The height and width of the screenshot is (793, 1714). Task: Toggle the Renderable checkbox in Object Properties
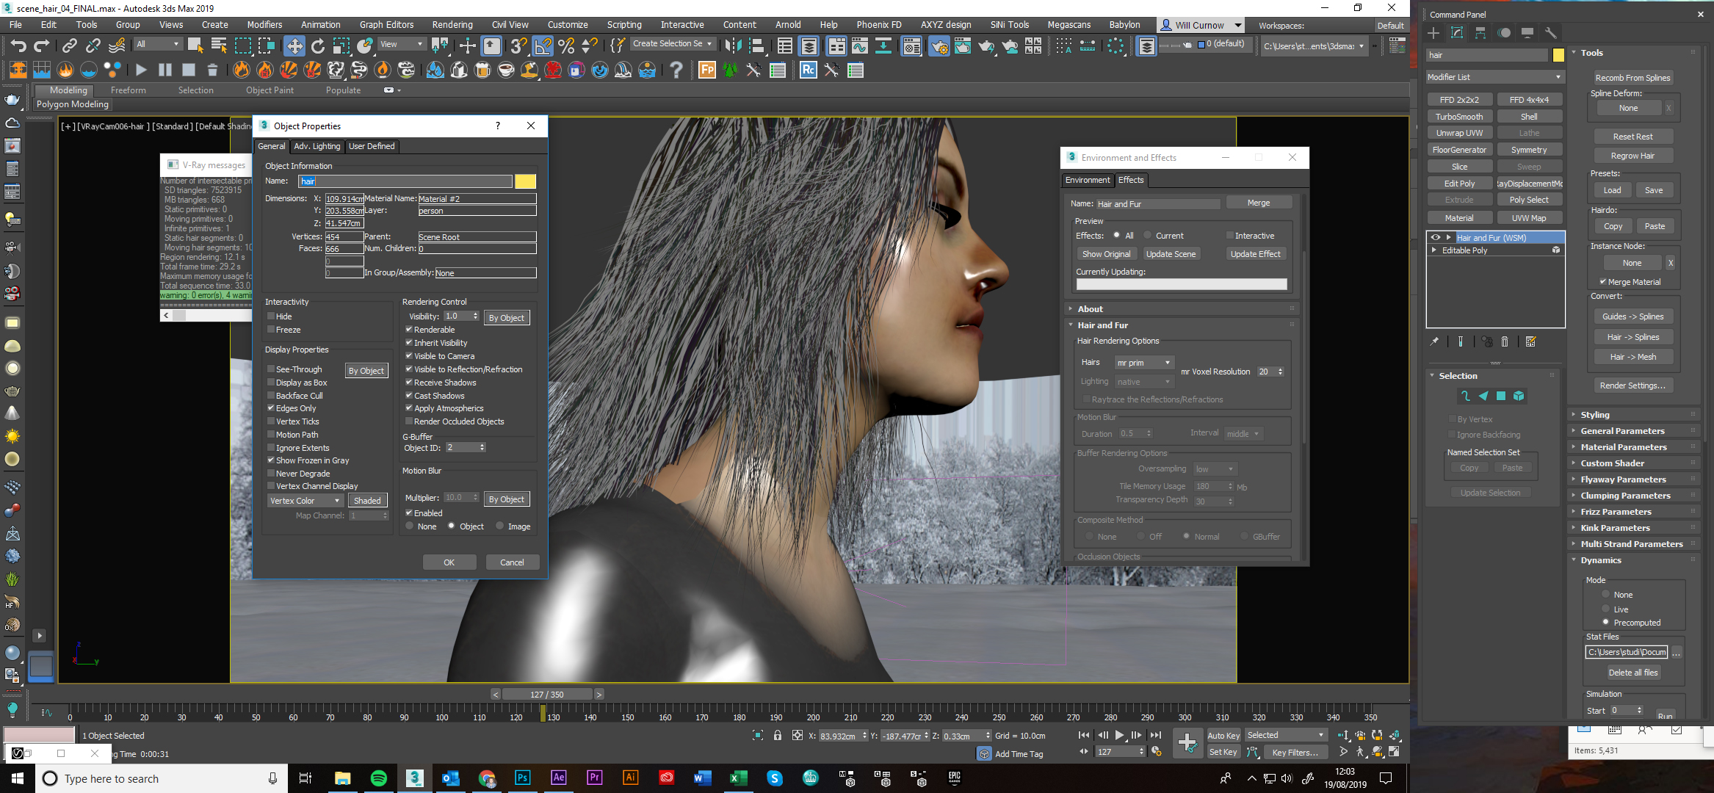(409, 329)
